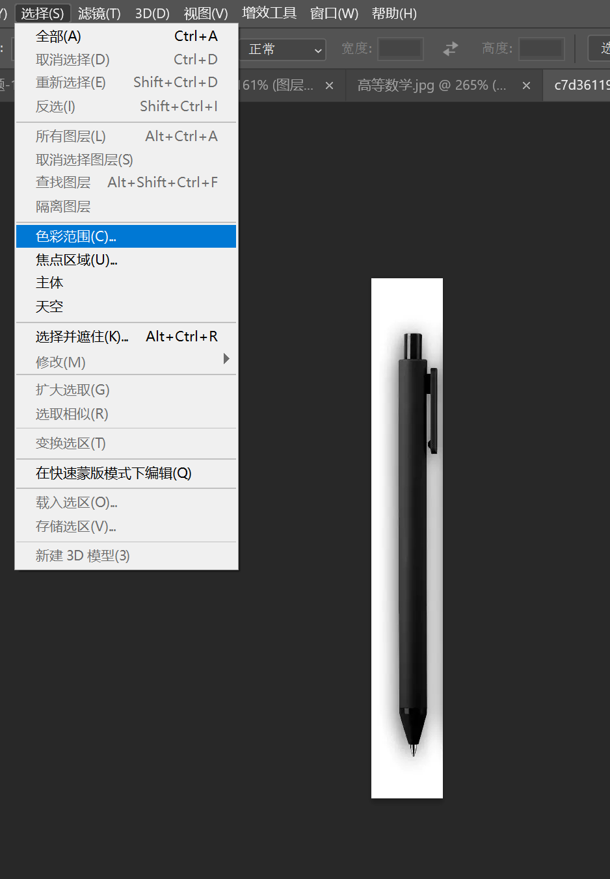Open the 窗口(W) menu
Image resolution: width=610 pixels, height=879 pixels.
click(334, 13)
